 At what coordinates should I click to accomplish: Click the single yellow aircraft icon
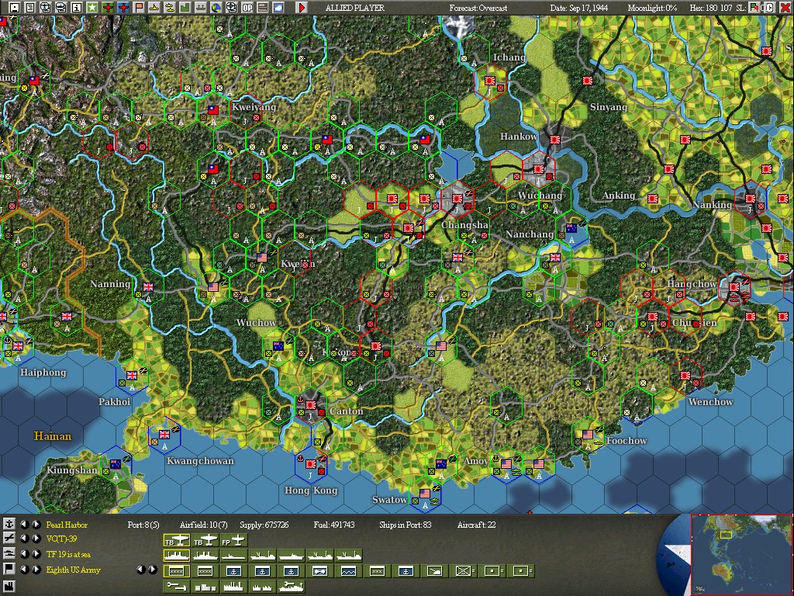click(x=154, y=8)
